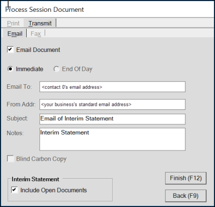Toggle Include Open Documents checkbox
This screenshot has height=207, width=215.
coord(14,190)
